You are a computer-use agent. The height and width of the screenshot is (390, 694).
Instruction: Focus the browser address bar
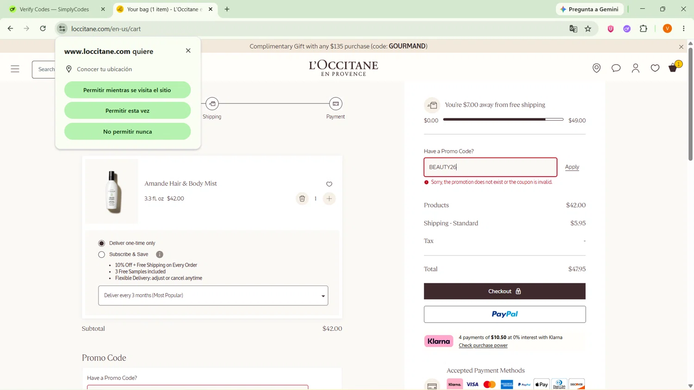point(315,29)
